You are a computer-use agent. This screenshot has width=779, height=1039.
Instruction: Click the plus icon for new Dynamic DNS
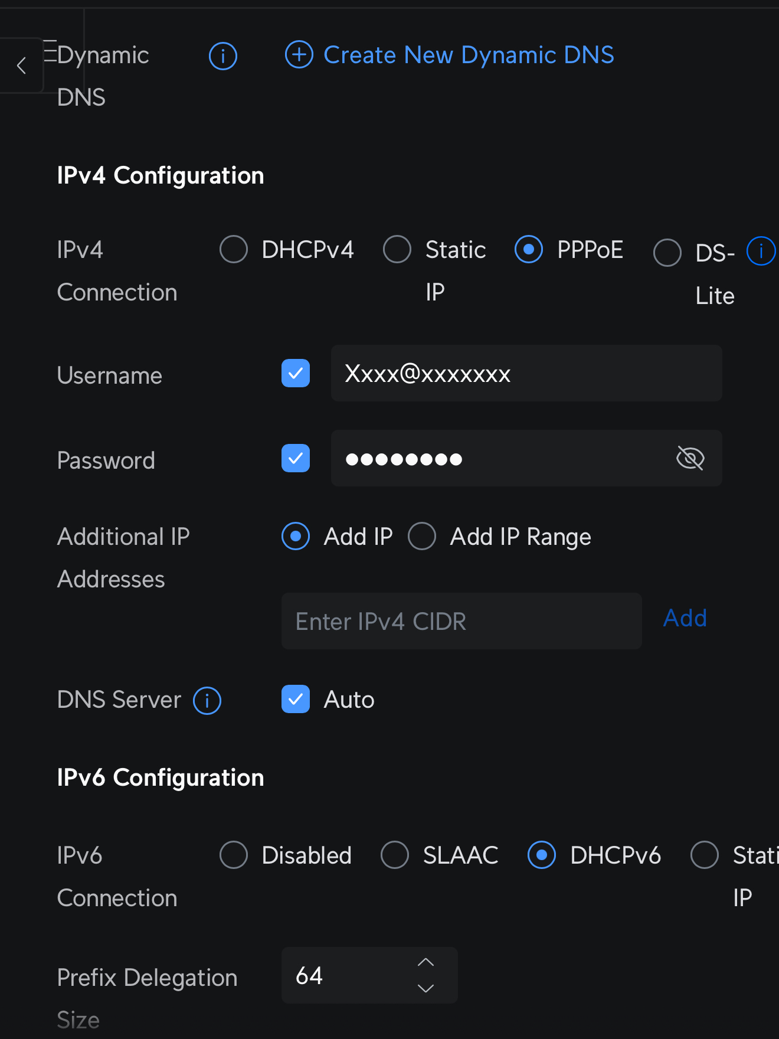[x=299, y=55]
